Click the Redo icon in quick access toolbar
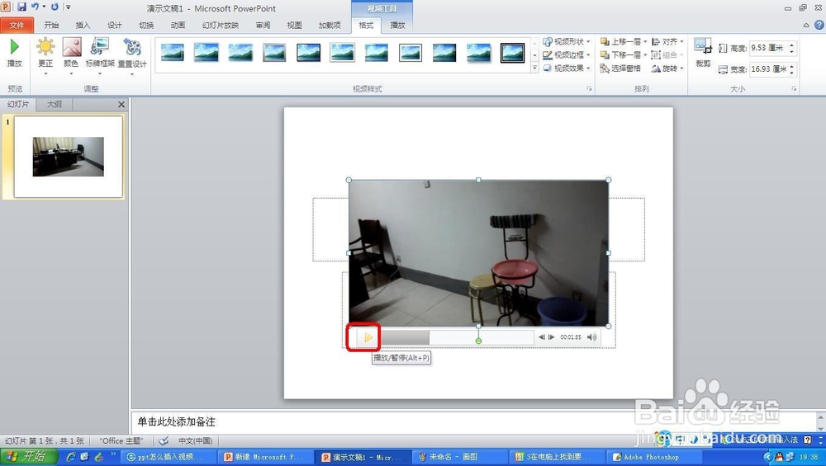Viewport: 826px width, 466px height. coord(55,7)
